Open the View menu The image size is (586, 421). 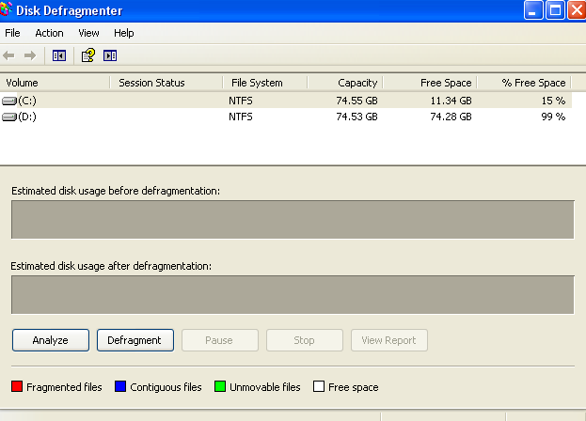[88, 33]
